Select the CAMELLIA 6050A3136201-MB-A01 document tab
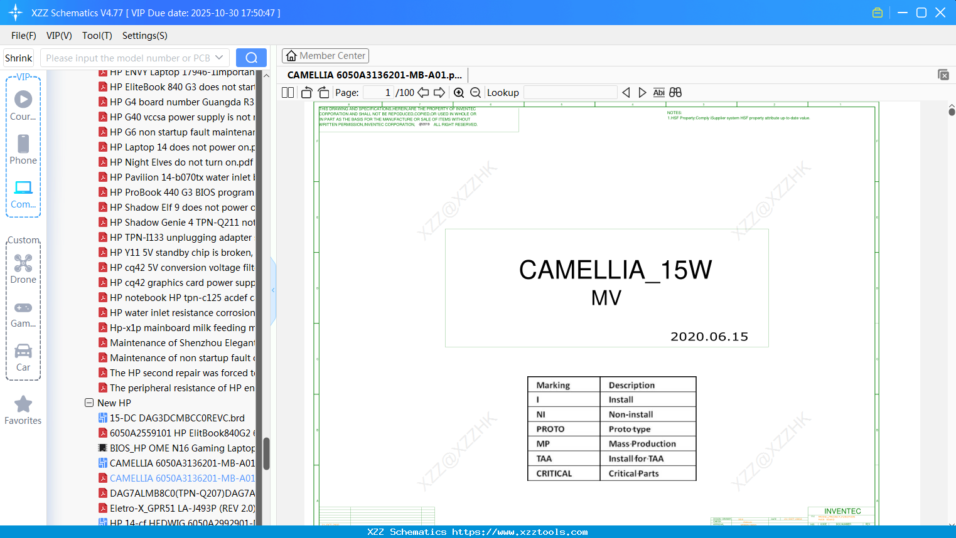 pyautogui.click(x=375, y=75)
